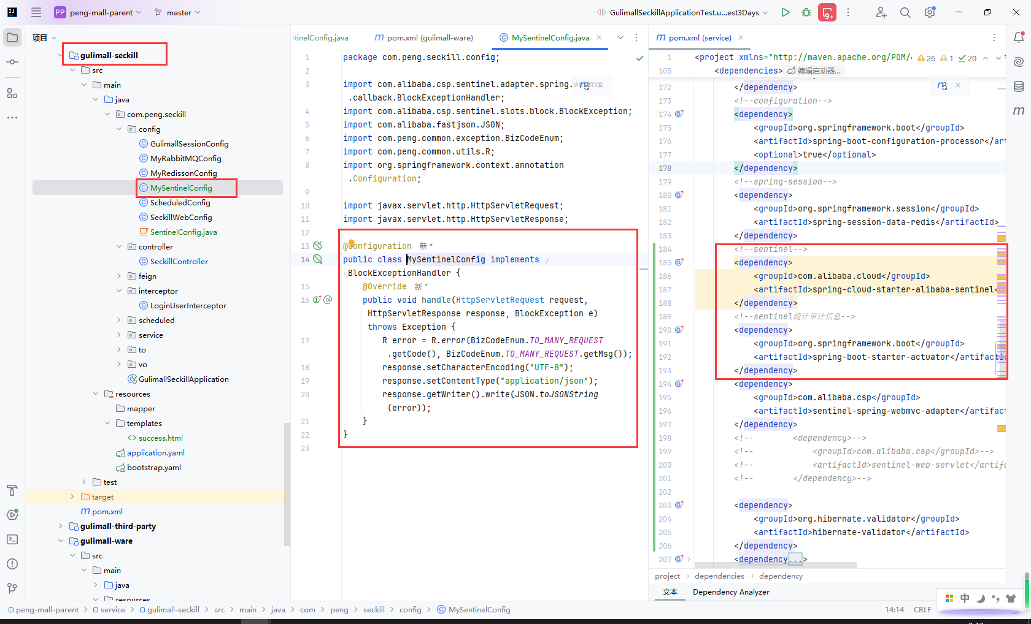
Task: Open the master branch dropdown
Action: tap(177, 12)
